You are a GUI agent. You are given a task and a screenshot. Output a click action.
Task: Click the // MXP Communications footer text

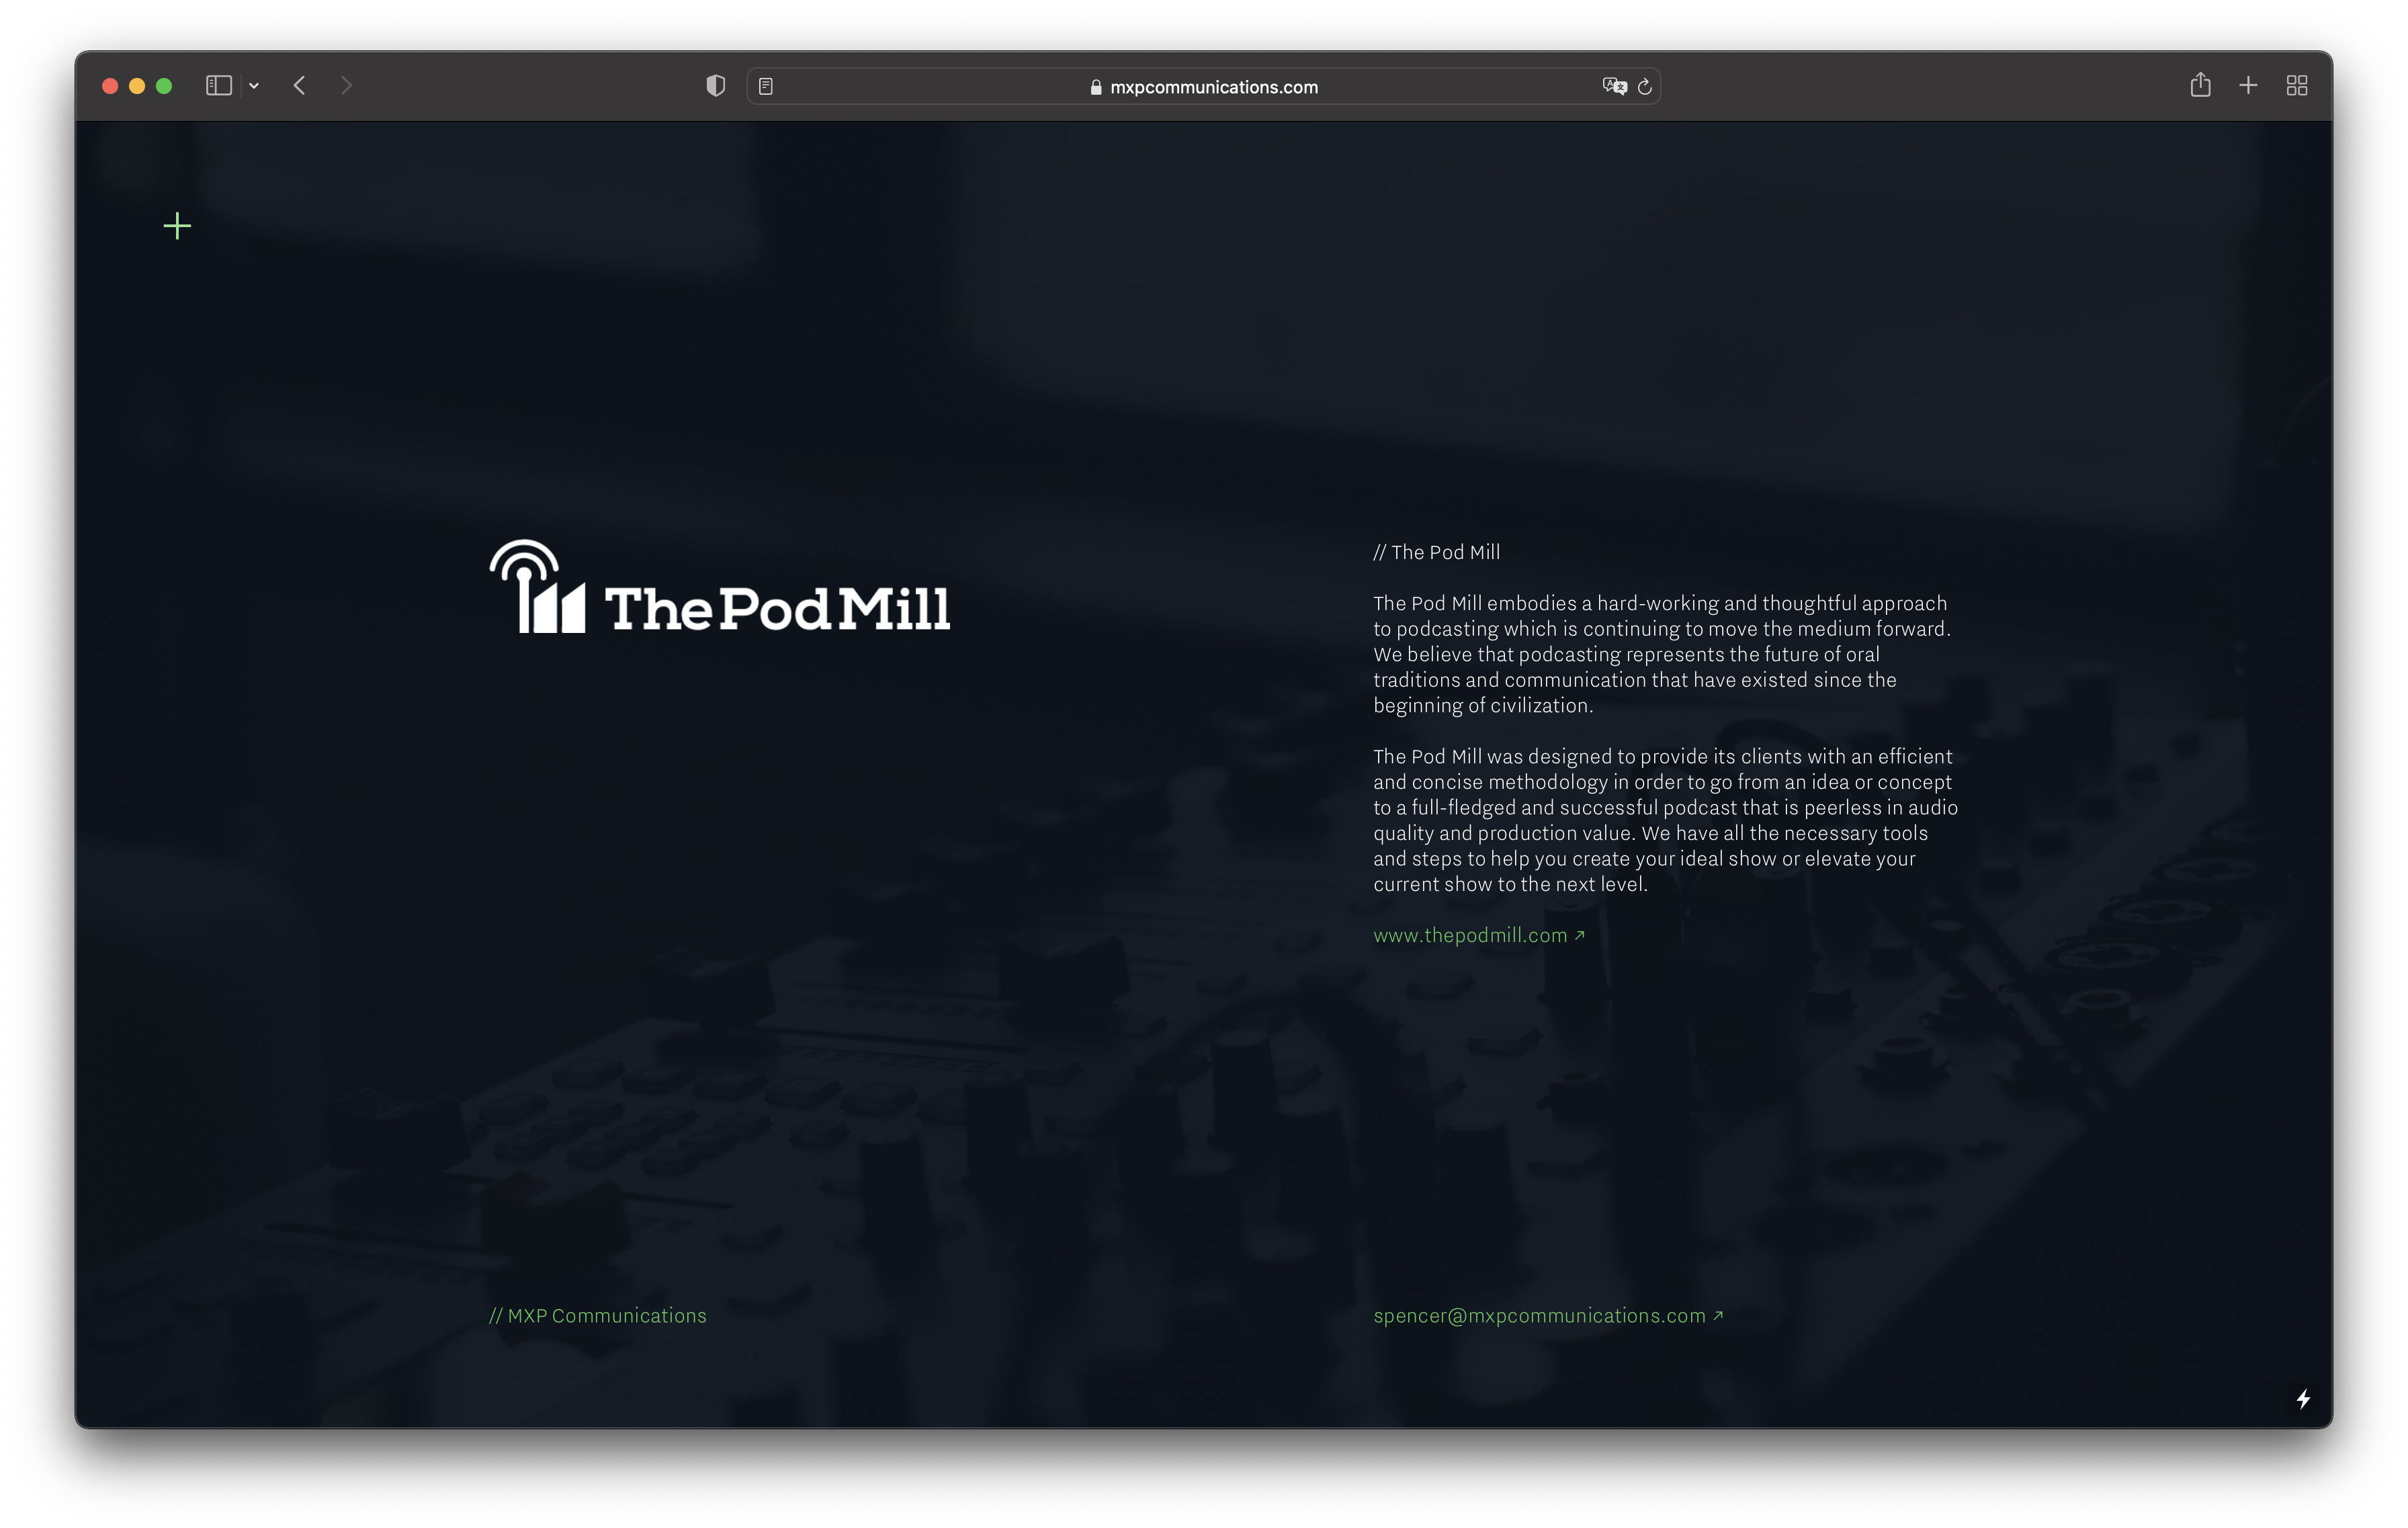click(598, 1315)
